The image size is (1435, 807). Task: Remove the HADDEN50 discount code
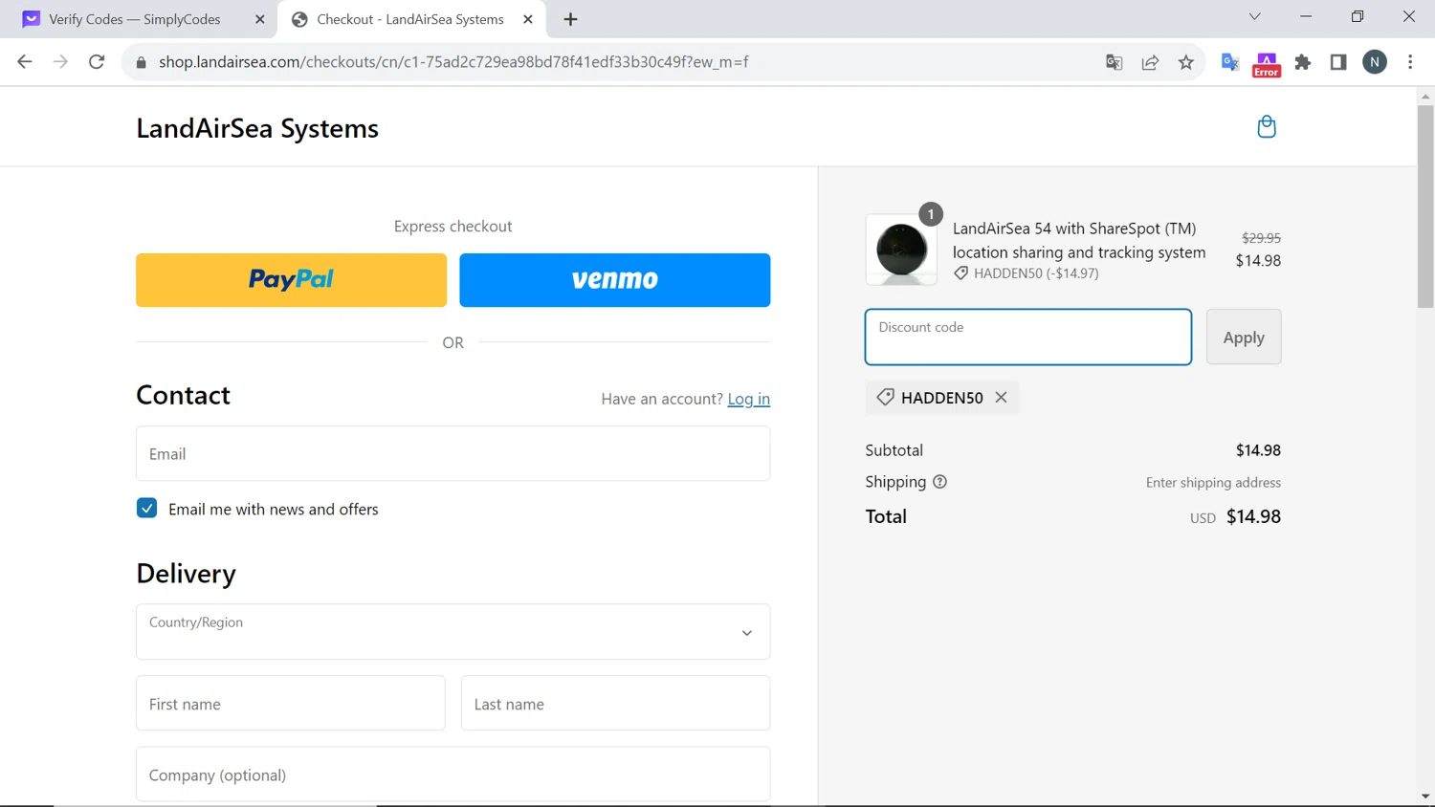pos(1001,397)
